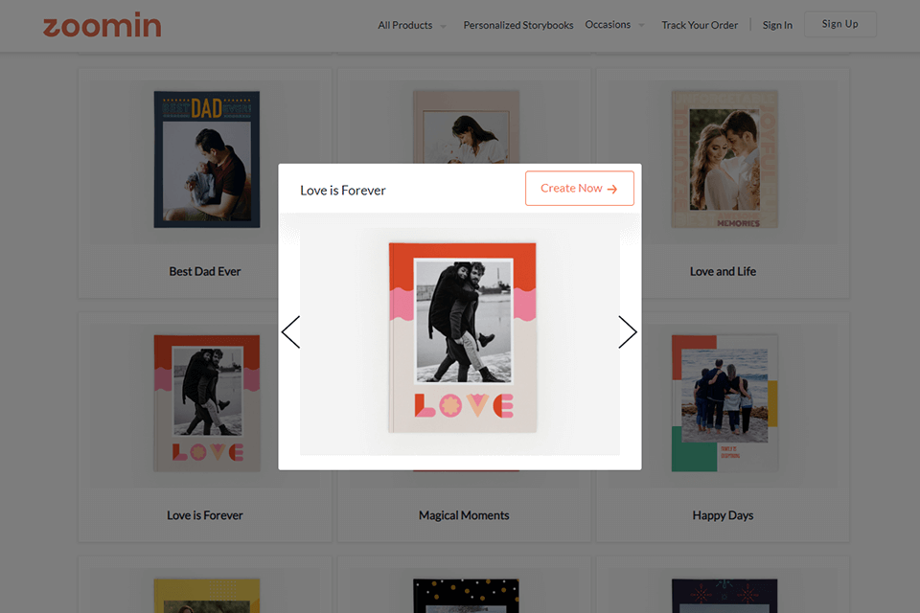Click the Love and Life title

pyautogui.click(x=723, y=272)
